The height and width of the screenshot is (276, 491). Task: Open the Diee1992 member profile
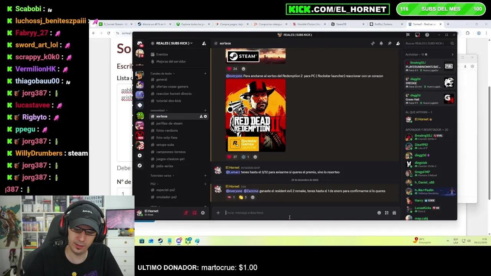(x=430, y=146)
